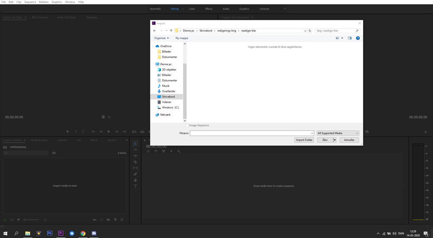Open the Sequence menu

(30, 2)
